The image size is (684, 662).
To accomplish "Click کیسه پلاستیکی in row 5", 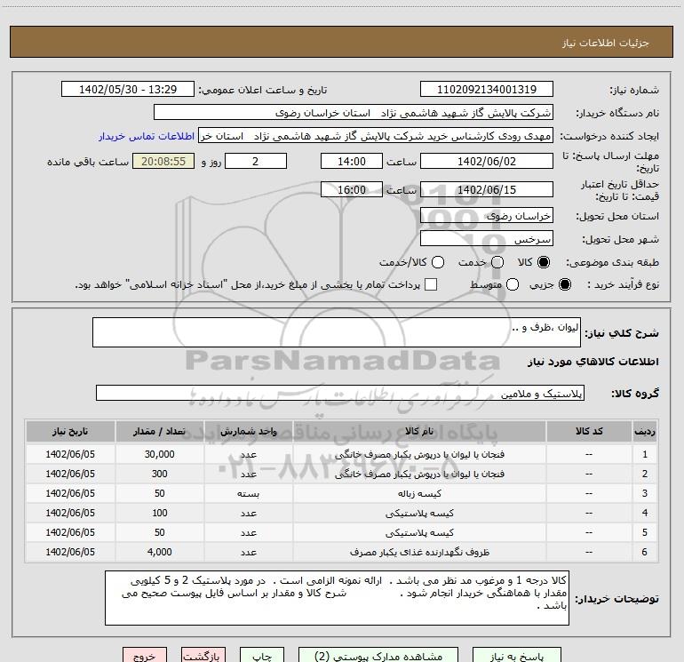I will pyautogui.click(x=419, y=533).
